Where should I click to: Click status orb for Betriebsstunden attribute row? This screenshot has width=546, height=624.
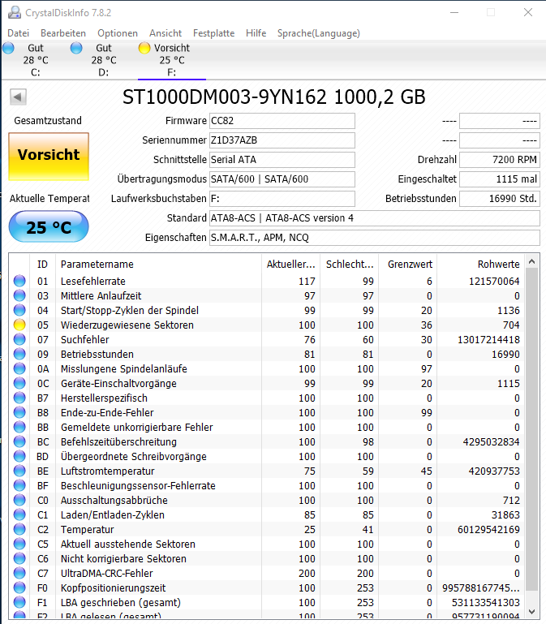(19, 354)
